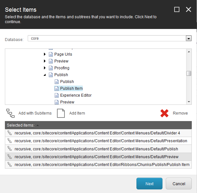Click the tree scrollbar thumb

tap(189, 73)
